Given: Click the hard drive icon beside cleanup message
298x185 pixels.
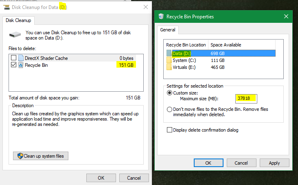Looking at the screenshot, I should click(15, 35).
